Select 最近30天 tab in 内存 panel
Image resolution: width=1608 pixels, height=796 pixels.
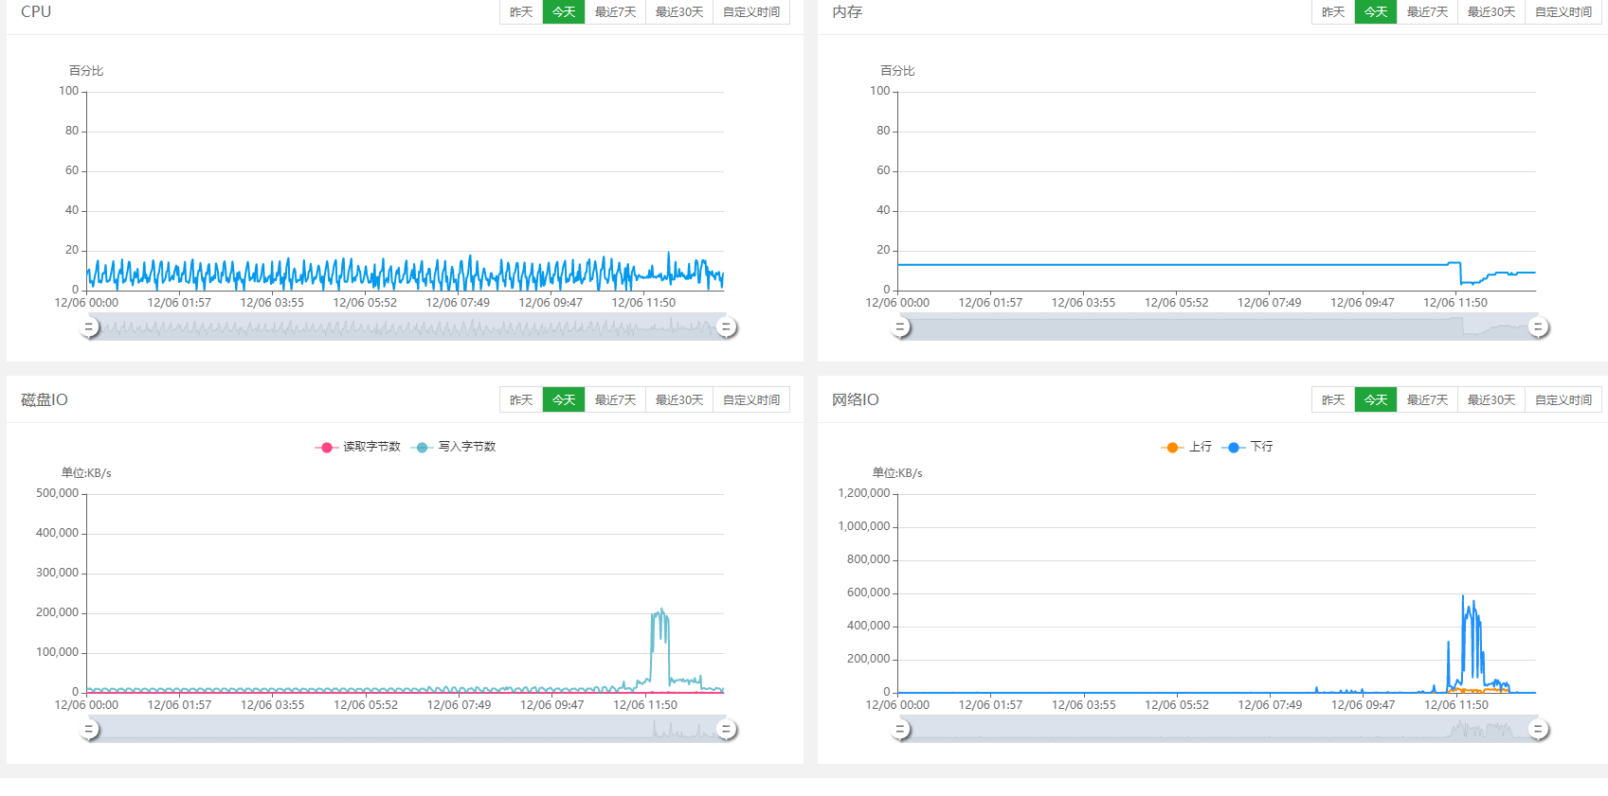1491,12
